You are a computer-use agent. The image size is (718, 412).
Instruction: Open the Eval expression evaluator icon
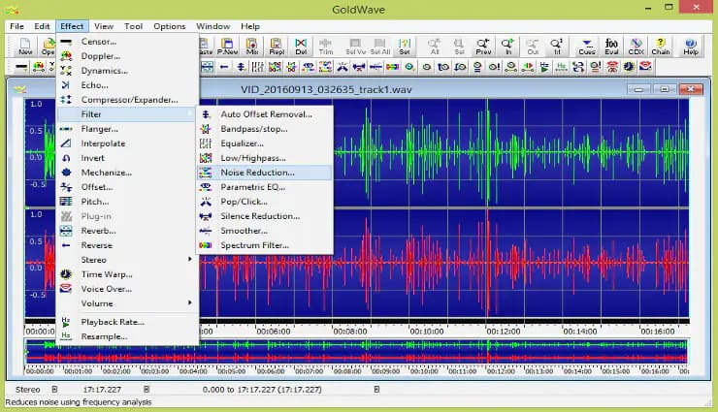pos(612,47)
